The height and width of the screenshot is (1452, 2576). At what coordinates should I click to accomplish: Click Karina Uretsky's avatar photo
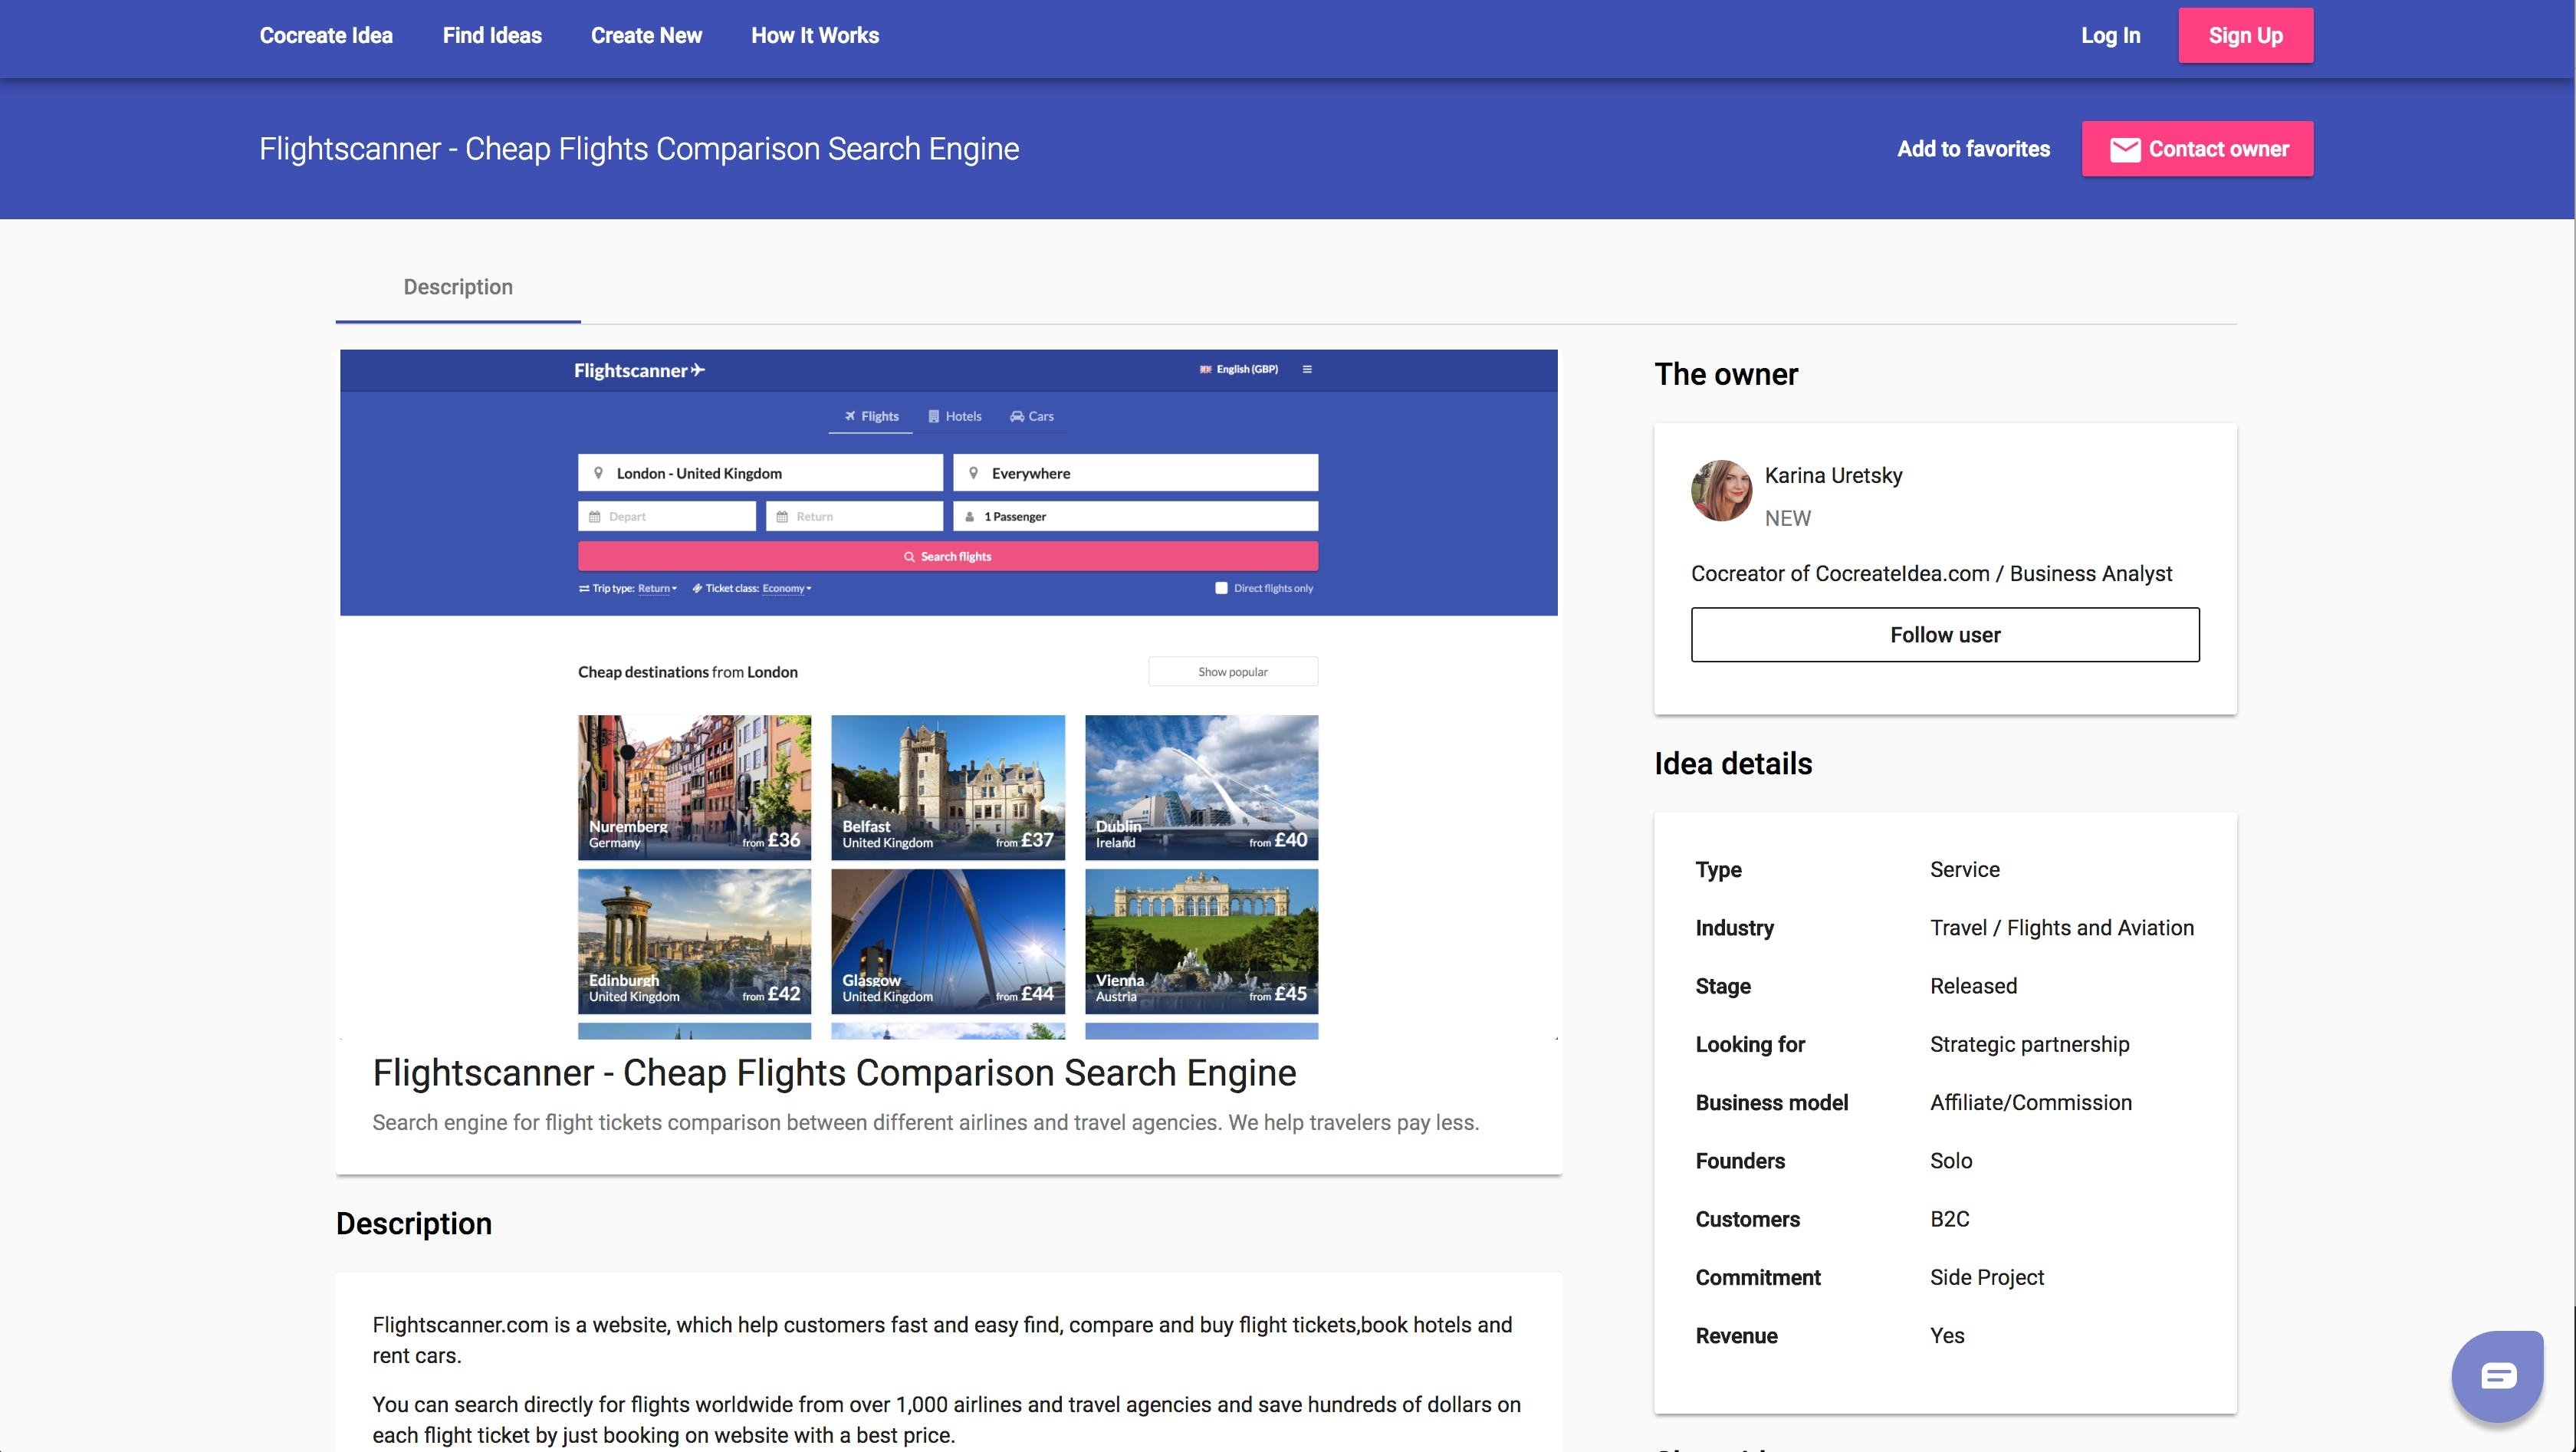click(1721, 490)
